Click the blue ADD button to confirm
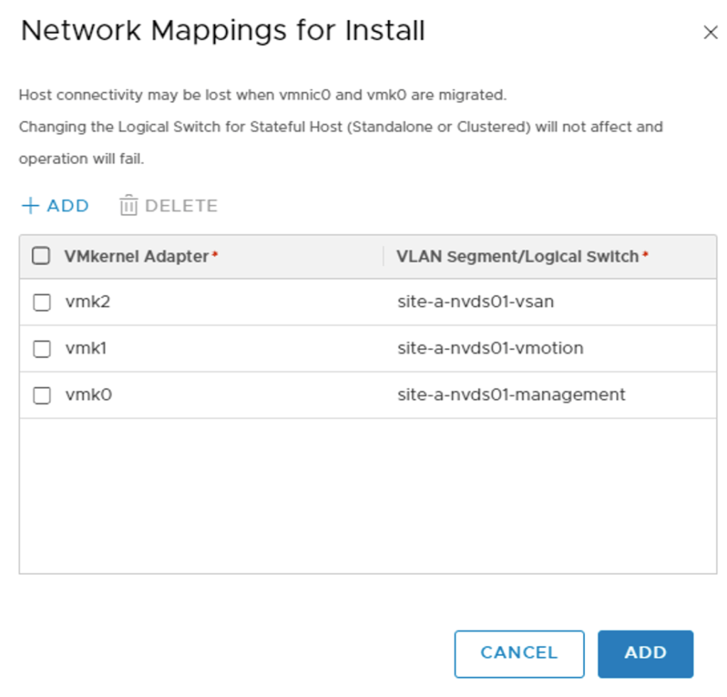Screen dimensions: 727x697 [645, 653]
